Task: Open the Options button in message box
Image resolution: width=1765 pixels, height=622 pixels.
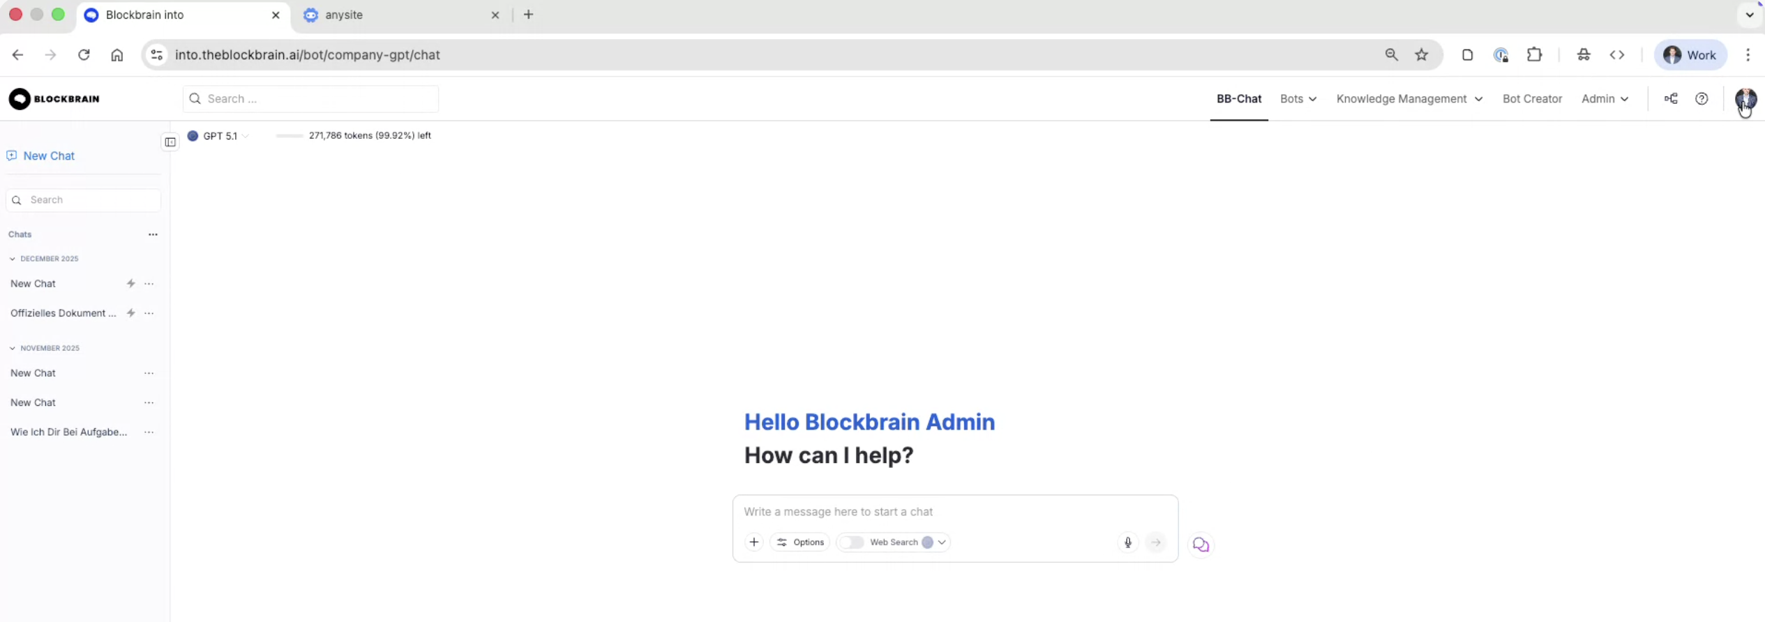Action: pos(800,543)
